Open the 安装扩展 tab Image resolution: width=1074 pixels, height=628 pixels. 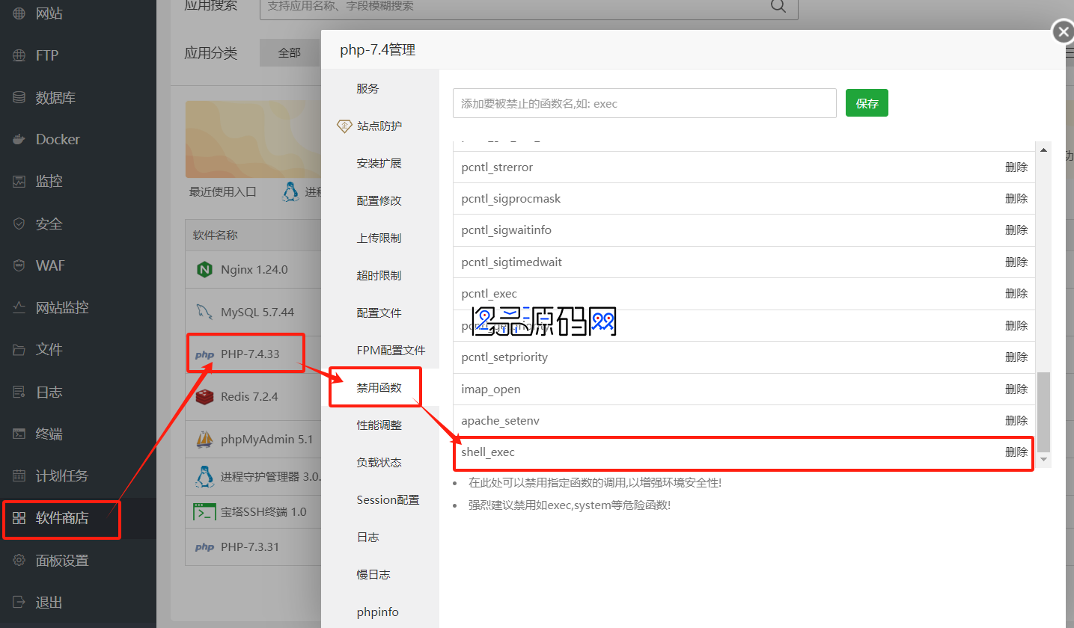point(379,163)
